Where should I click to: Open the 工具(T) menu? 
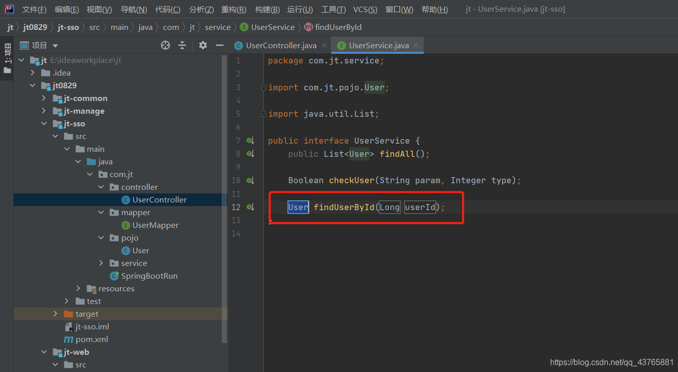pos(333,10)
